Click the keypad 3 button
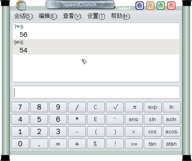Screen dimensions: 192x161 pyautogui.click(x=58, y=132)
